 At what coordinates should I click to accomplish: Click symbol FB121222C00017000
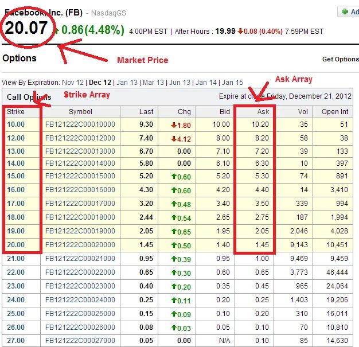click(x=80, y=204)
